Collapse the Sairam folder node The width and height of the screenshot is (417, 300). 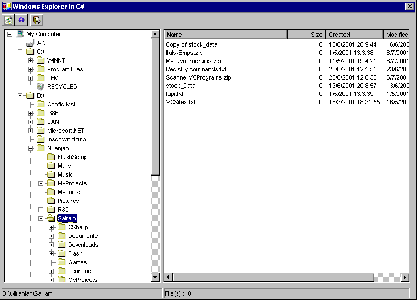tap(41, 218)
